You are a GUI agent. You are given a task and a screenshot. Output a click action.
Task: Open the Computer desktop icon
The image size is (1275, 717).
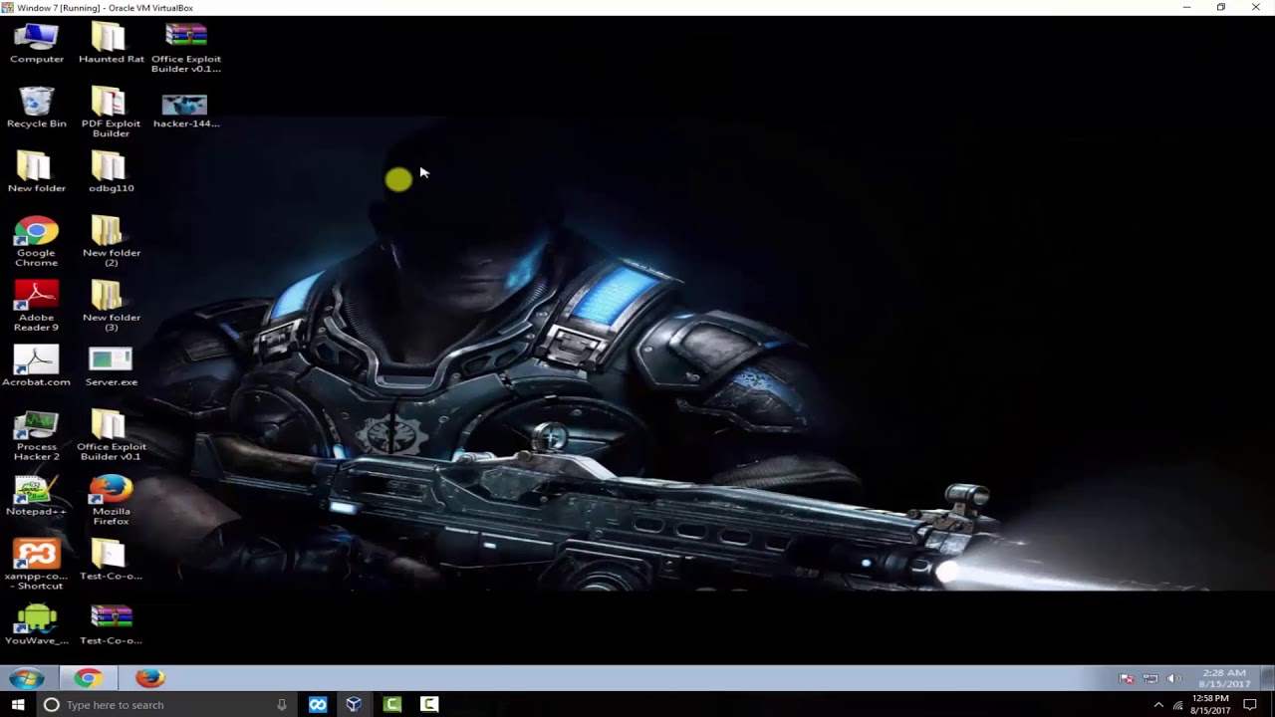(36, 43)
